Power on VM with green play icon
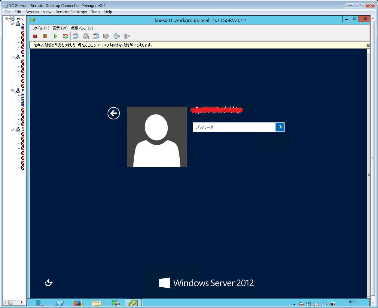The width and height of the screenshot is (378, 308). click(55, 36)
